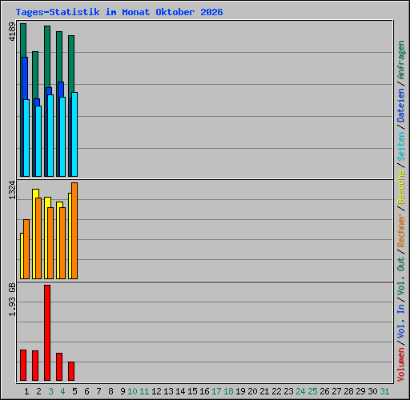This screenshot has width=410, height=400.
Task: Click the red Volumen legend label
Action: (401, 365)
